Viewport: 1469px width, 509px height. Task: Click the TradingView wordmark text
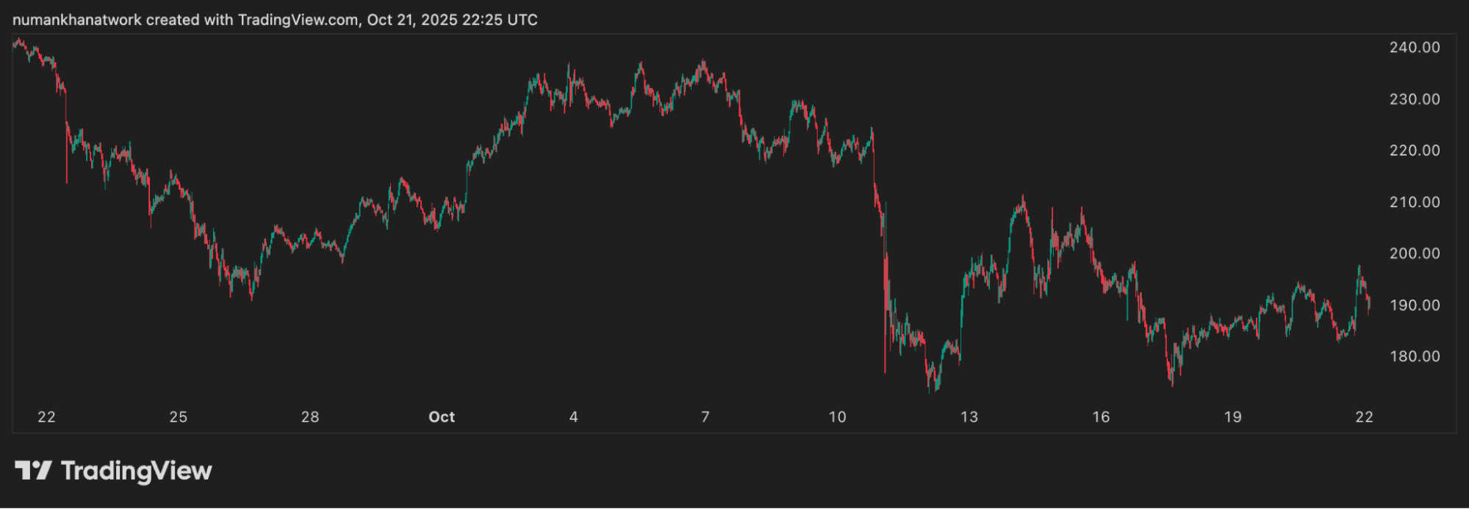tap(137, 471)
